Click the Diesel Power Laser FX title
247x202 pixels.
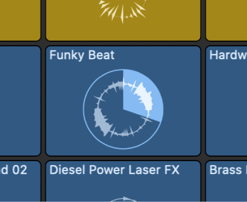[x=114, y=169]
